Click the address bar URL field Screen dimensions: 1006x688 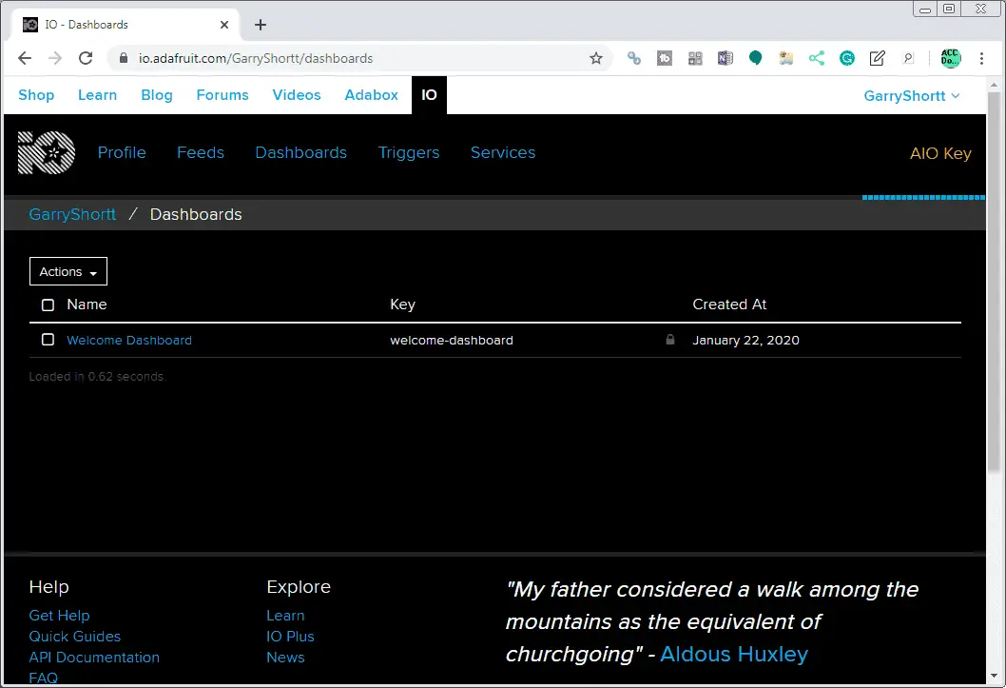pos(359,58)
